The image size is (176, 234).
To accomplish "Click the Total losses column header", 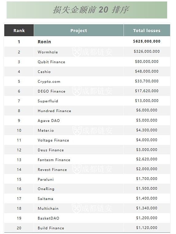I will pos(147,30).
